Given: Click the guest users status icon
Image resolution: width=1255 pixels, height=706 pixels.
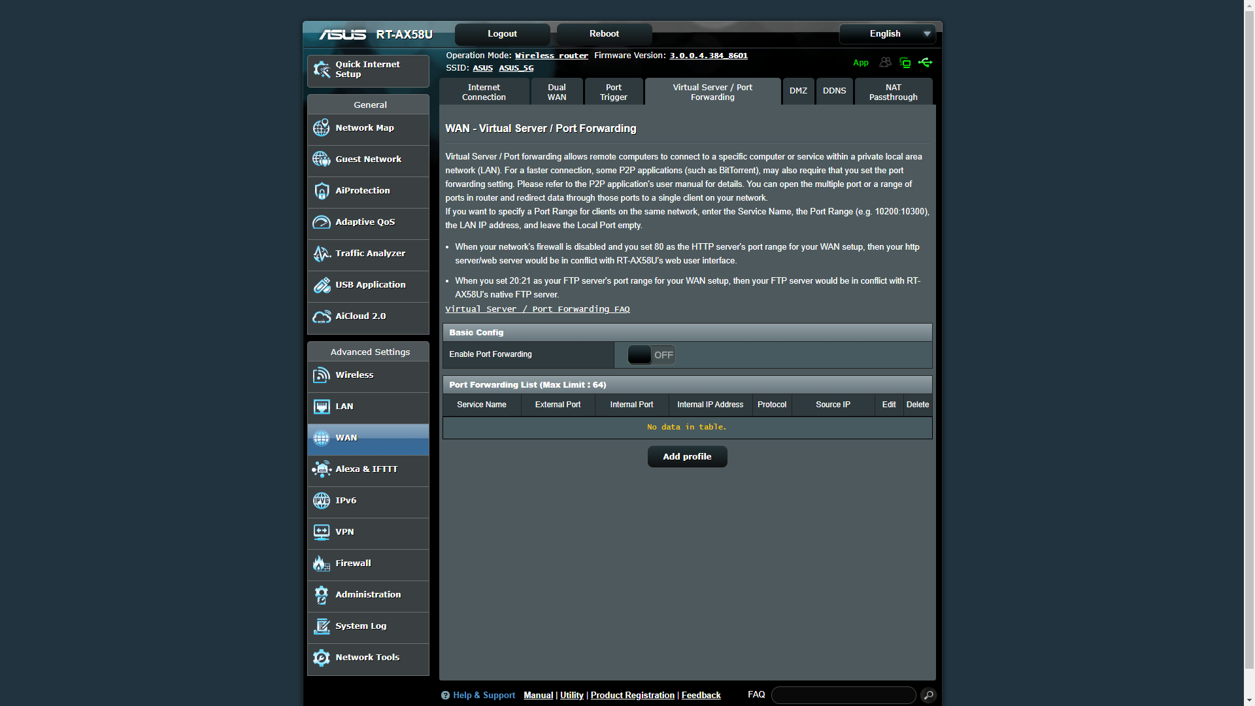Looking at the screenshot, I should (885, 63).
